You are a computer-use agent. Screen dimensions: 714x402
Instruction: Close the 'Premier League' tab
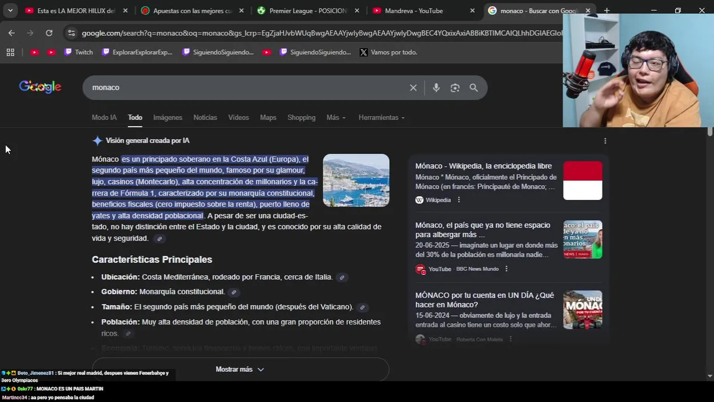tap(357, 11)
